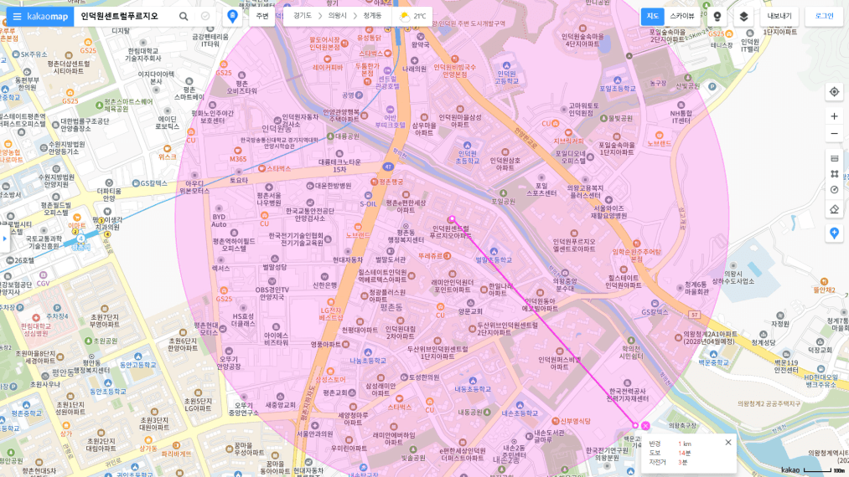Select 경기도 in location breadcrumb

[x=302, y=16]
